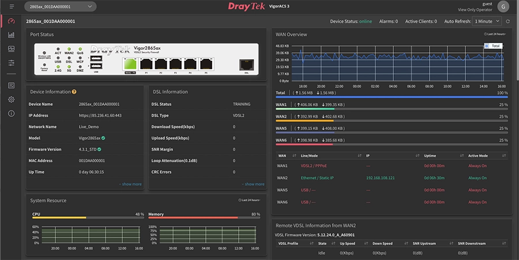Open WAN Overview Last 24 hours dropdown
Image resolution: width=519 pixels, height=260 pixels.
[x=495, y=34]
